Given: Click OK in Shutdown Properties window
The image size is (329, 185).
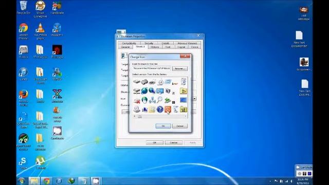Looking at the screenshot, I should tap(154, 143).
